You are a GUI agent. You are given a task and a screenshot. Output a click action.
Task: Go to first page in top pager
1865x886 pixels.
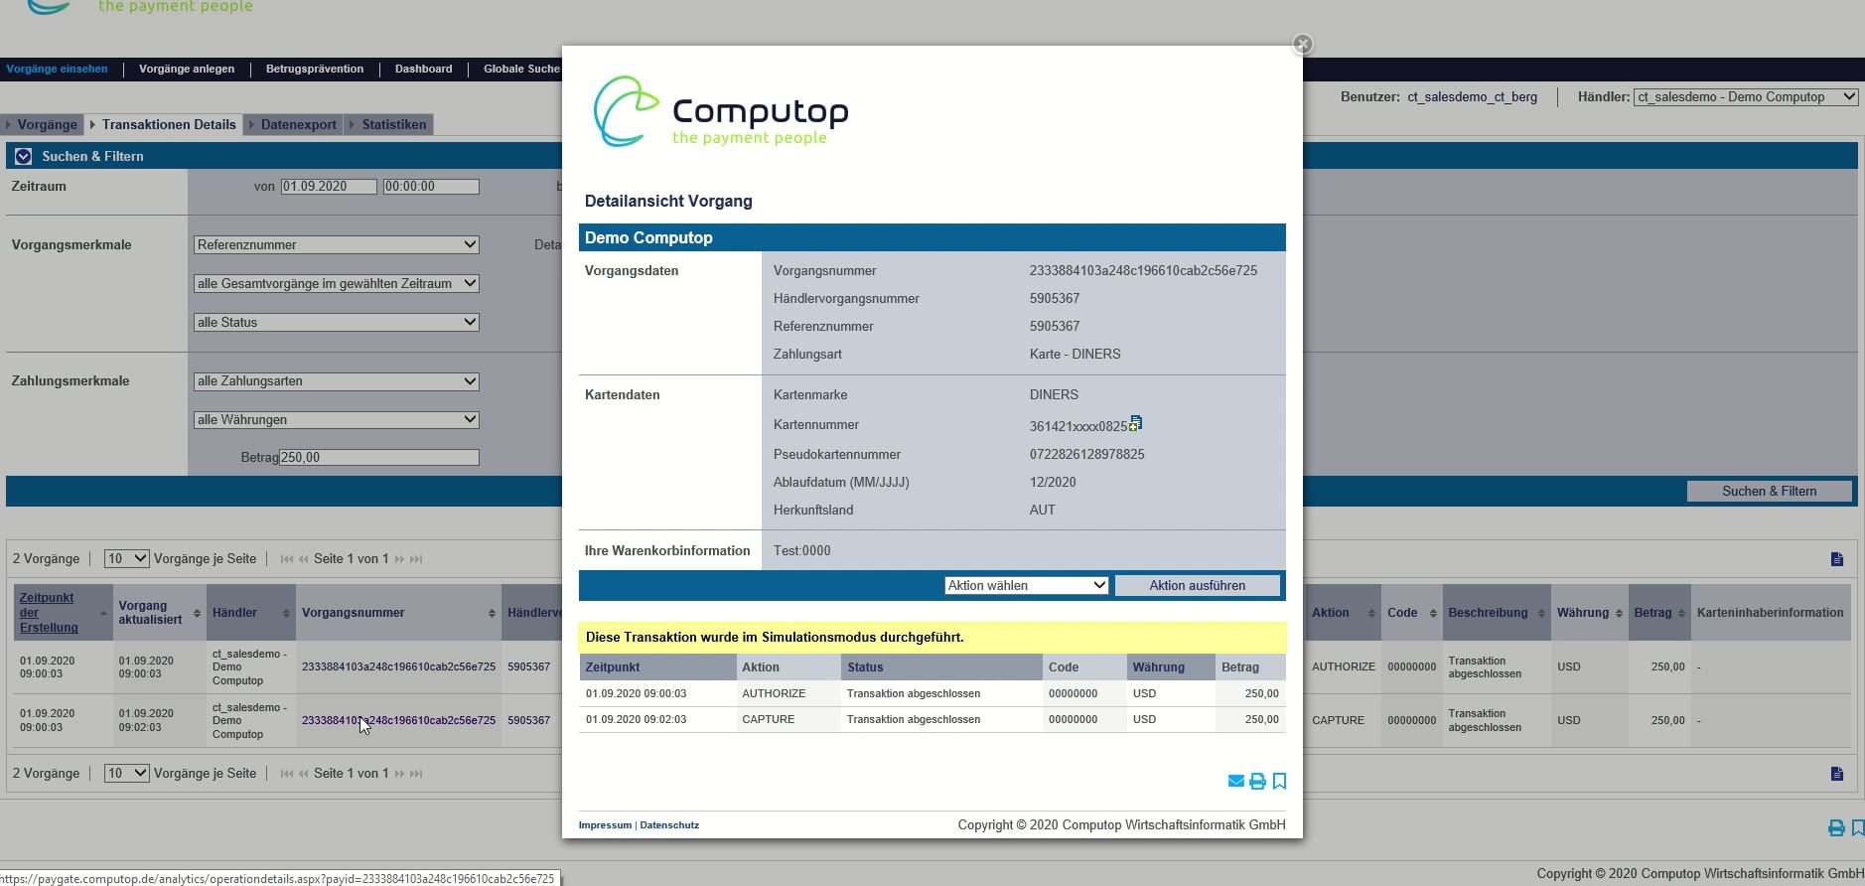point(287,559)
